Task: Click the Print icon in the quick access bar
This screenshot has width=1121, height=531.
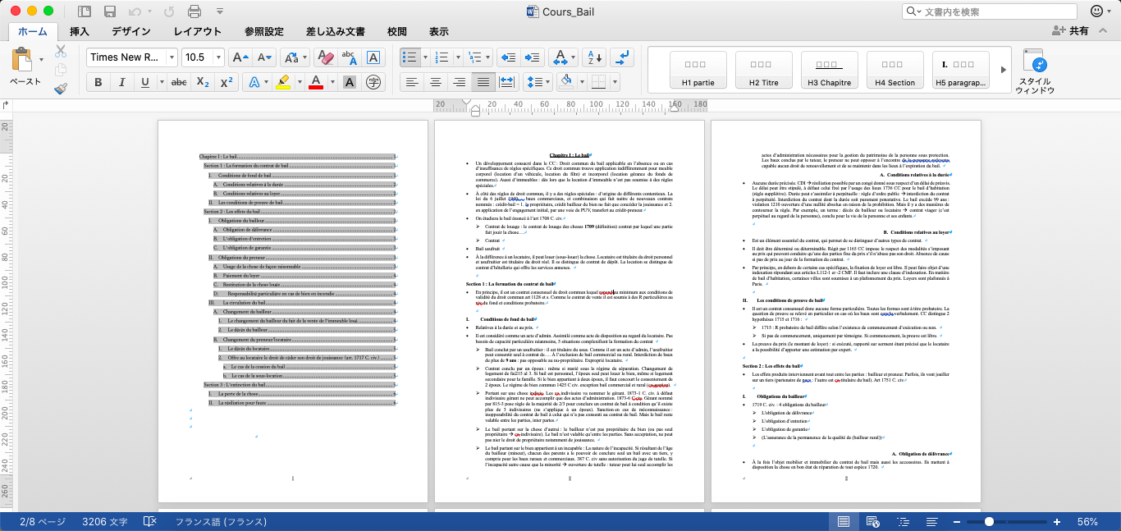Action: click(x=194, y=11)
